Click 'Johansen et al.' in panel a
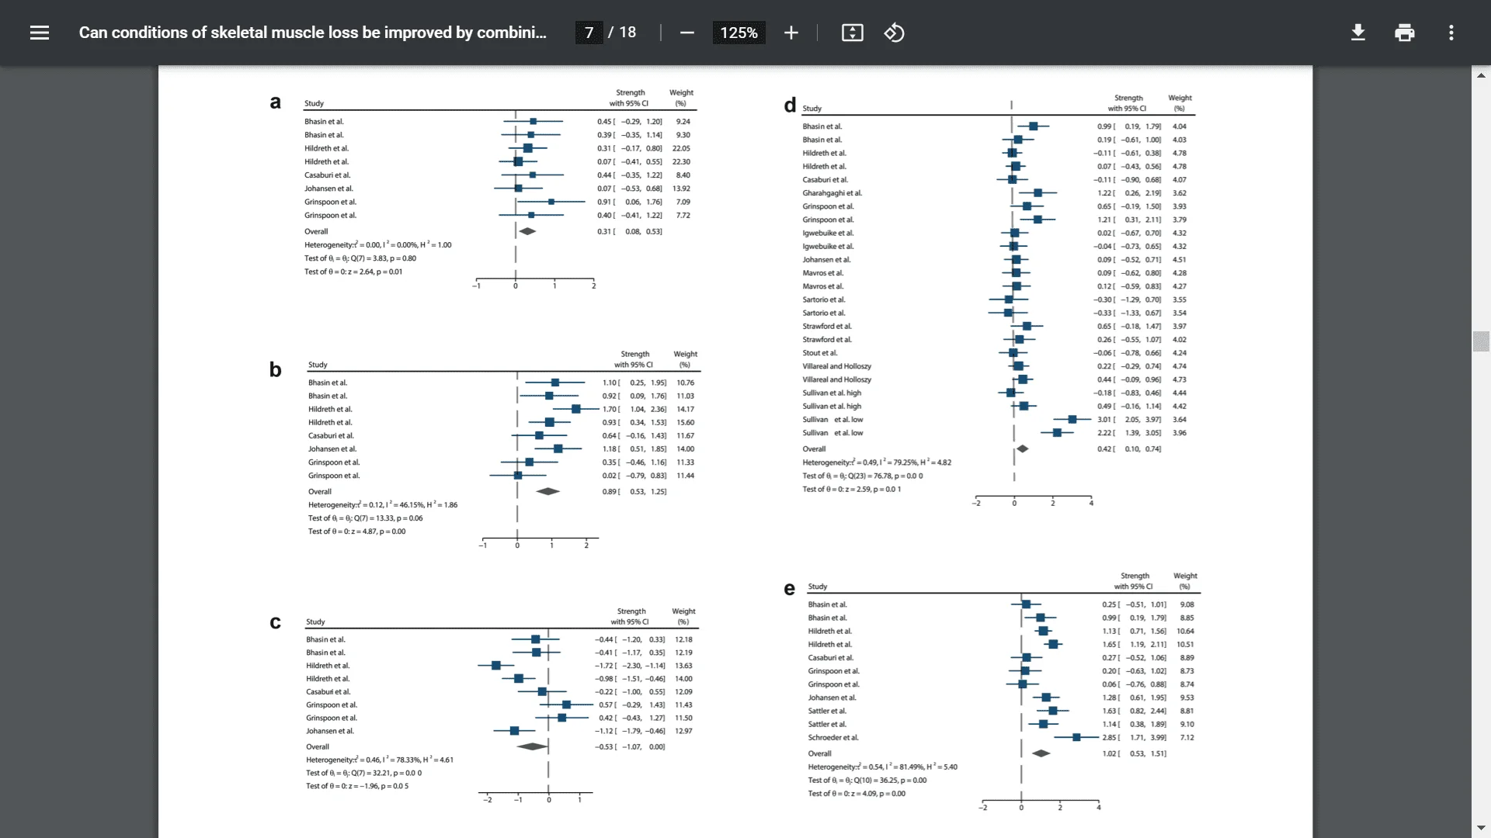 [x=328, y=189]
